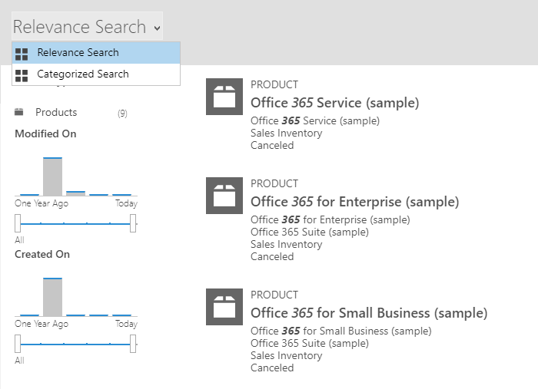The image size is (538, 389).
Task: Click left handle of Created On slider
Action: pos(18,344)
